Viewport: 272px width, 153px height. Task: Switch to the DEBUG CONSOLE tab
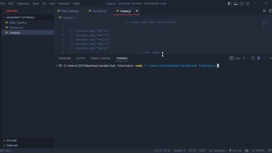[101, 58]
